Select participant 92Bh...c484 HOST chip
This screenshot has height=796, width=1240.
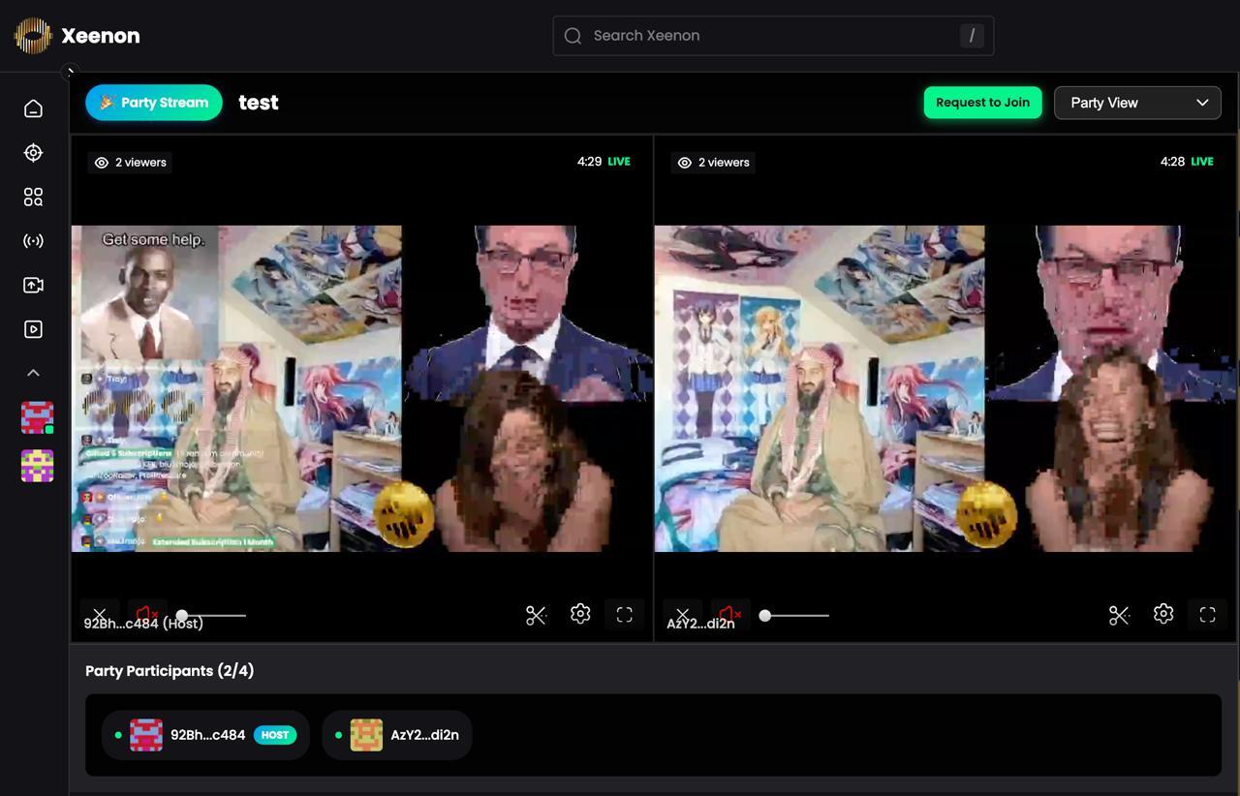click(205, 735)
